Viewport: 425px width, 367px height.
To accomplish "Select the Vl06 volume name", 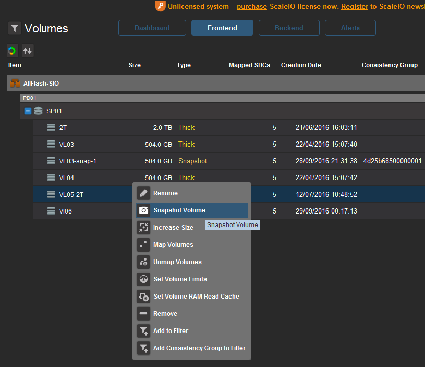I will 65,211.
